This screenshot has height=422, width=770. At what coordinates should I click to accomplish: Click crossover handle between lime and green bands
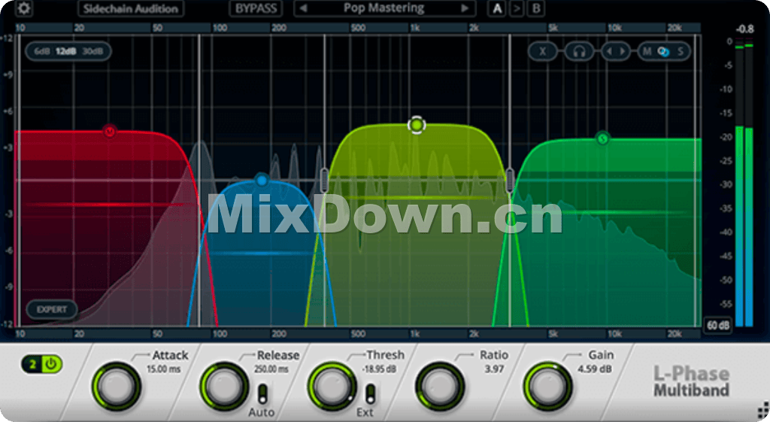pos(510,181)
